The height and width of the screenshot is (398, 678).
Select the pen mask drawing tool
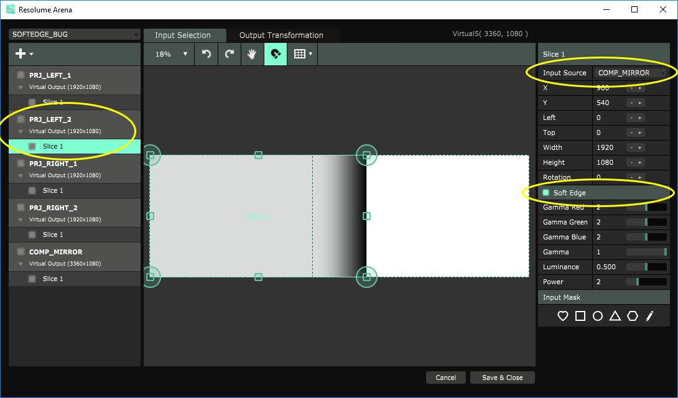tap(650, 316)
